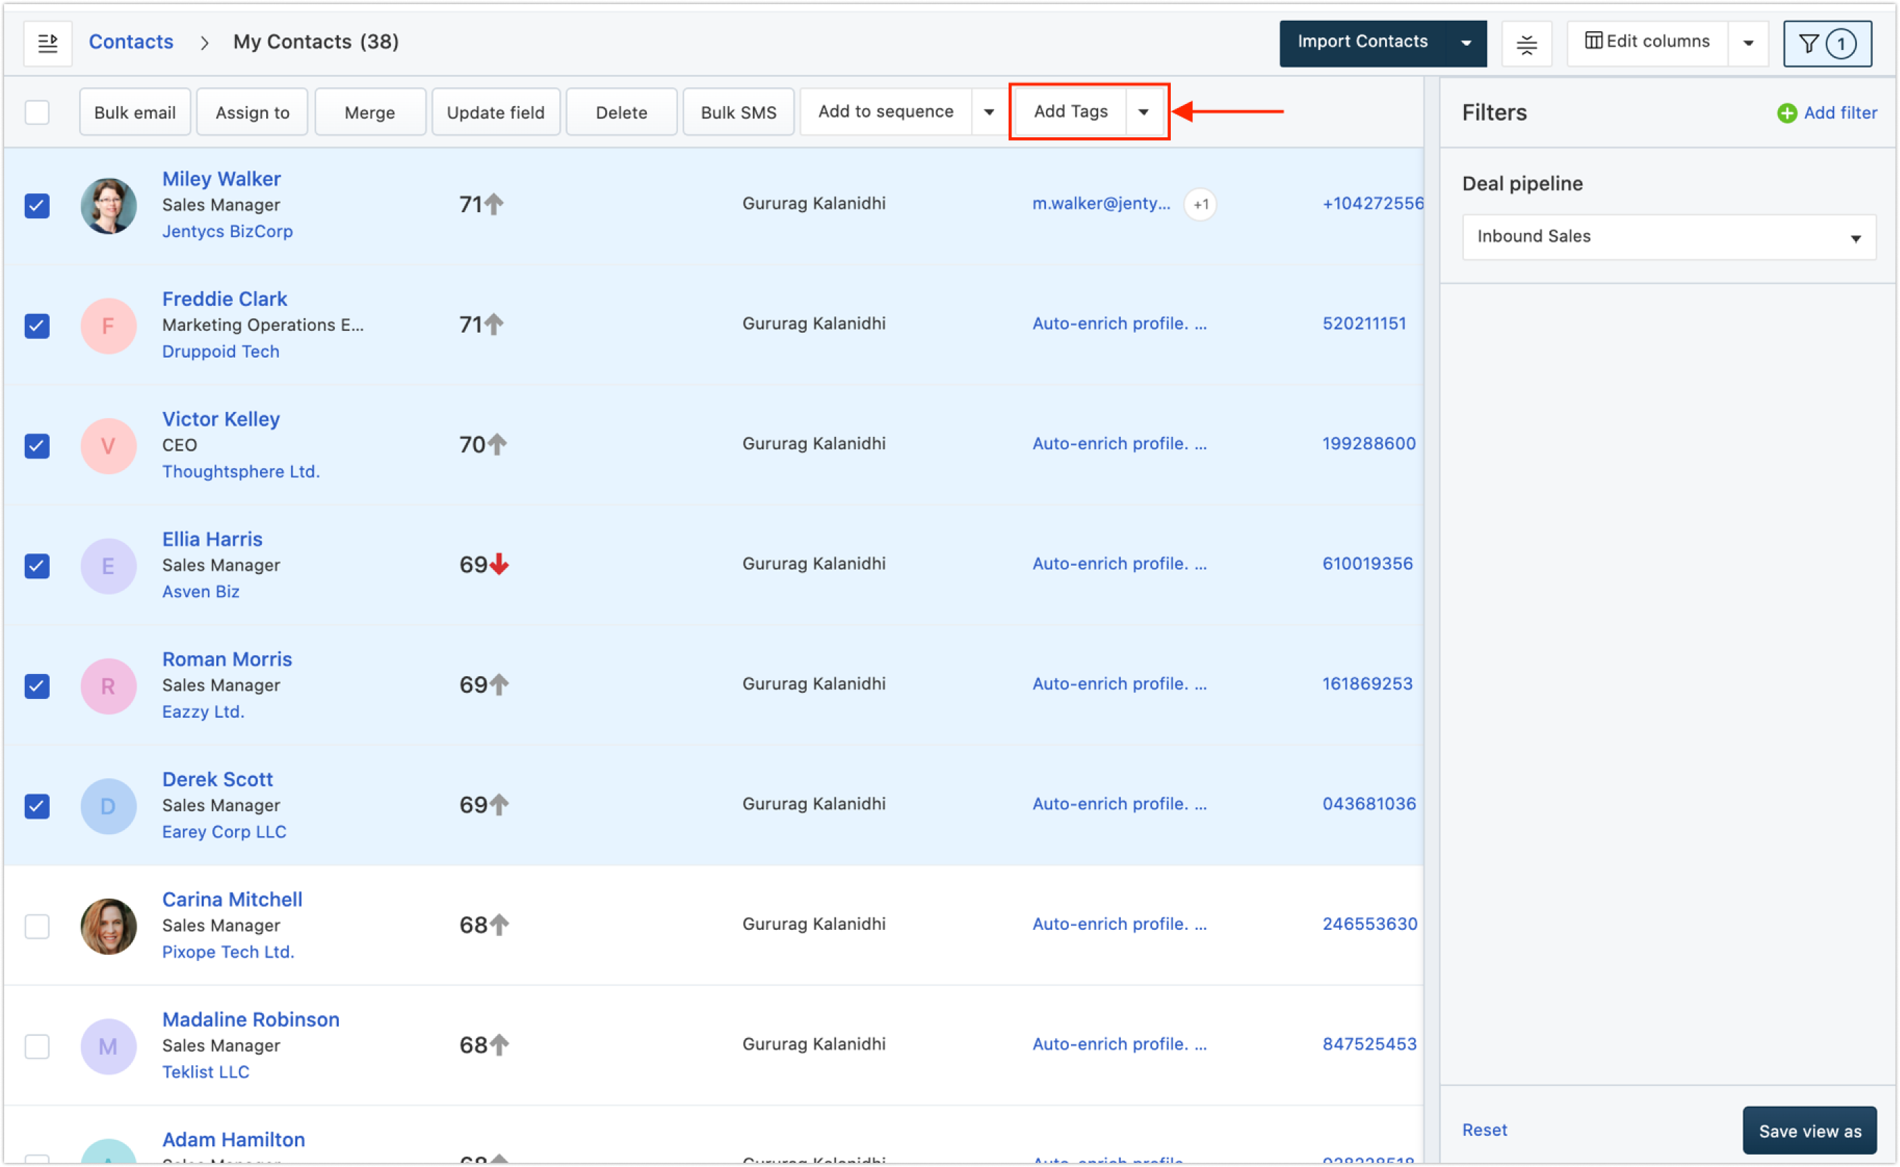Click the sidebar collapse menu icon
The height and width of the screenshot is (1167, 1900).
(x=48, y=43)
